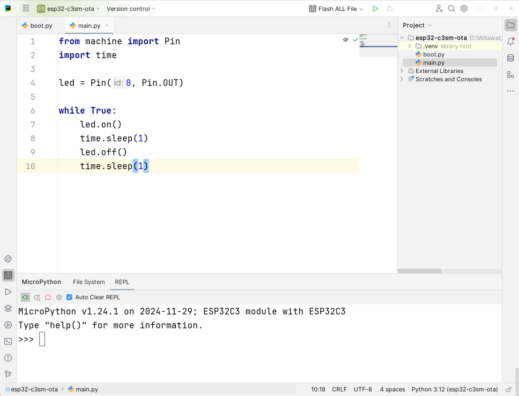Toggle the Git branches icon in sidebar

(x=8, y=374)
